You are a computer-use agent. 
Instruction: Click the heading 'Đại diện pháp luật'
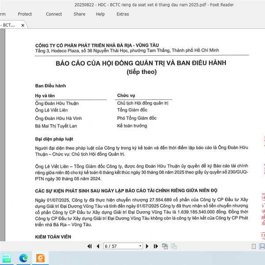click(54, 139)
